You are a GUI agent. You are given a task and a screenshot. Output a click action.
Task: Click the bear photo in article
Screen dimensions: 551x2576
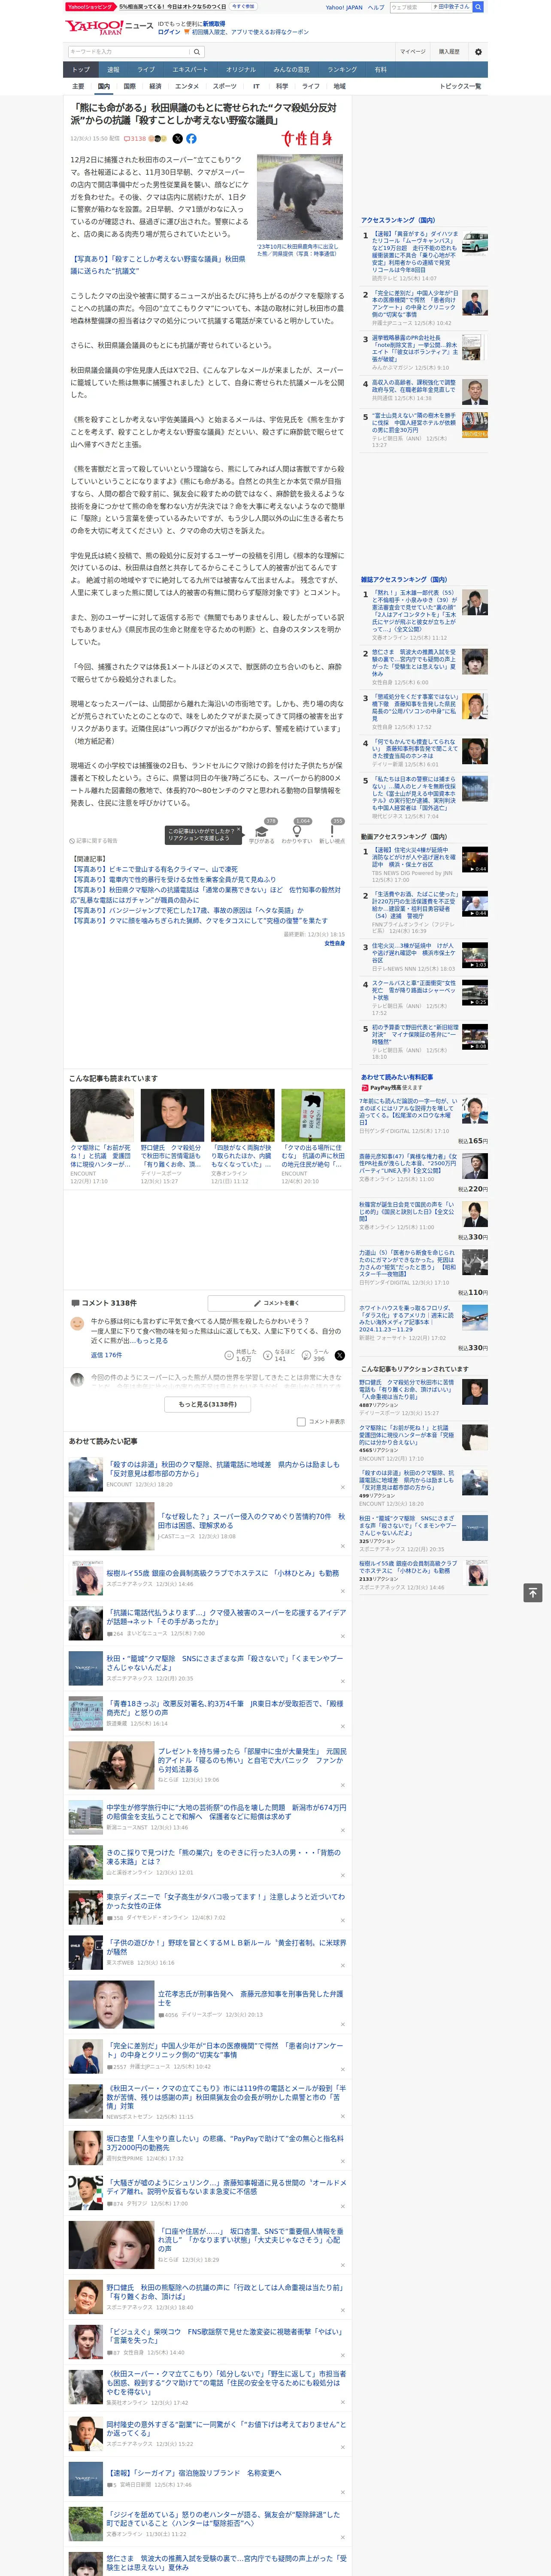coord(299,196)
